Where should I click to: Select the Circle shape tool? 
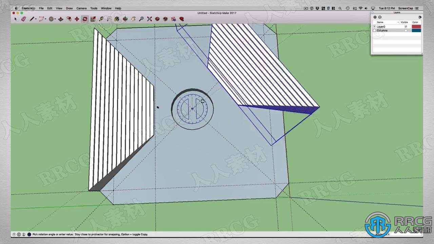click(x=51, y=19)
